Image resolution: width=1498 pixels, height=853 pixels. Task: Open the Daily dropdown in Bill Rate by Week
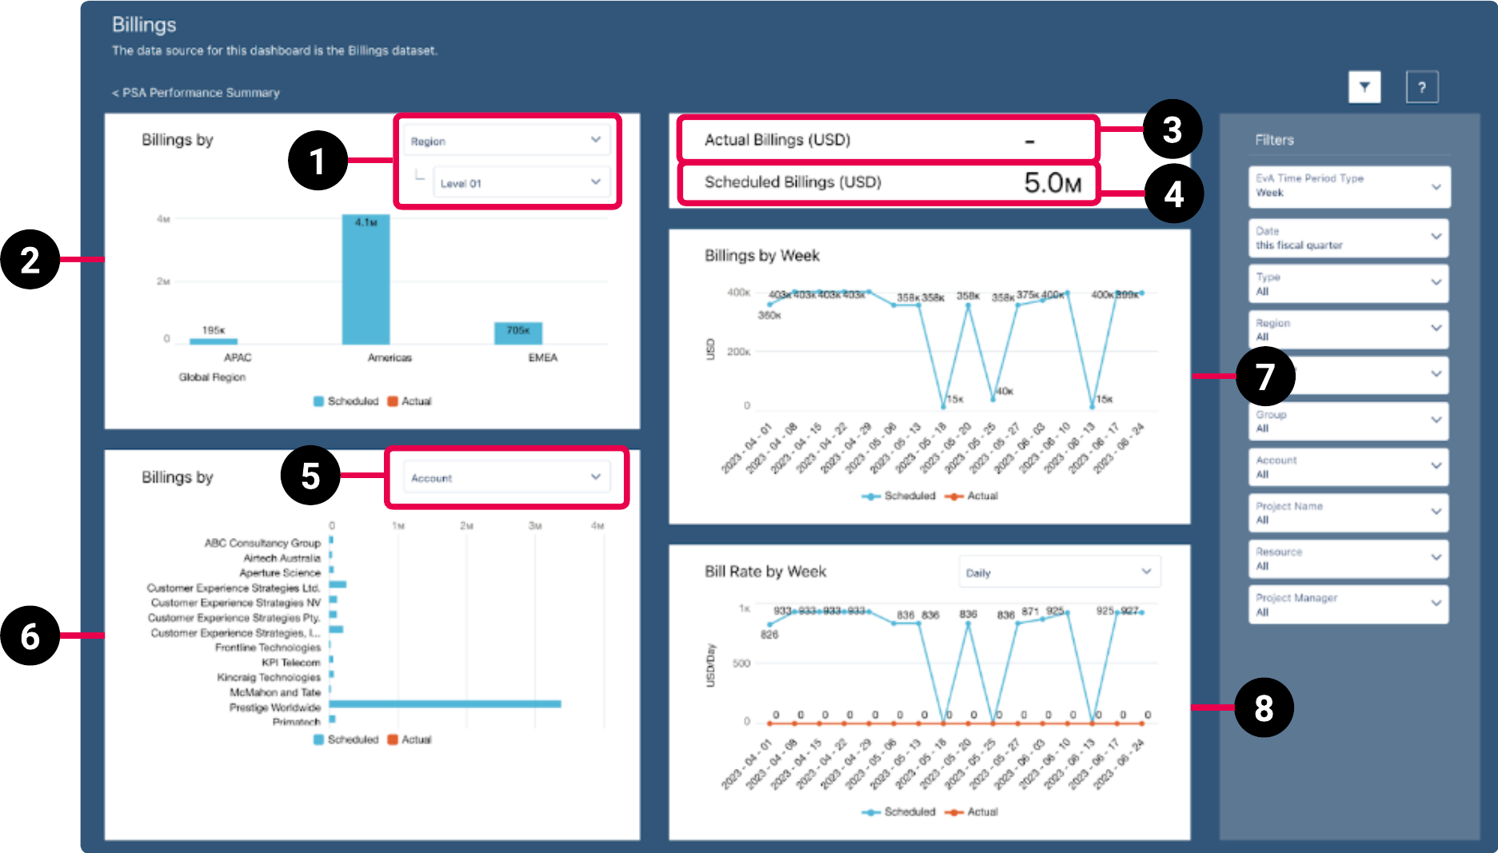[x=1059, y=572]
